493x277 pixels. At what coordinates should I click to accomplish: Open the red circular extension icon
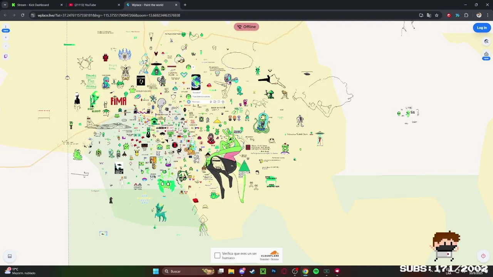point(449,15)
